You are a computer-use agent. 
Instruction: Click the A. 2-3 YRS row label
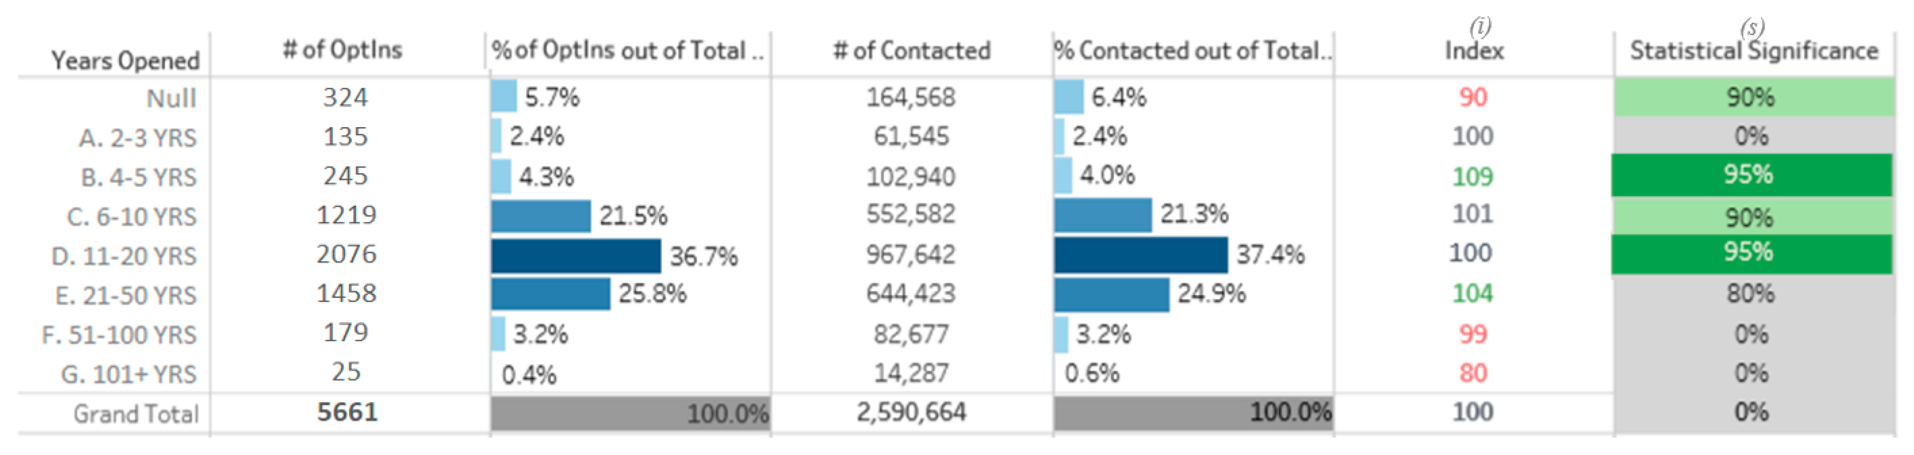[137, 137]
